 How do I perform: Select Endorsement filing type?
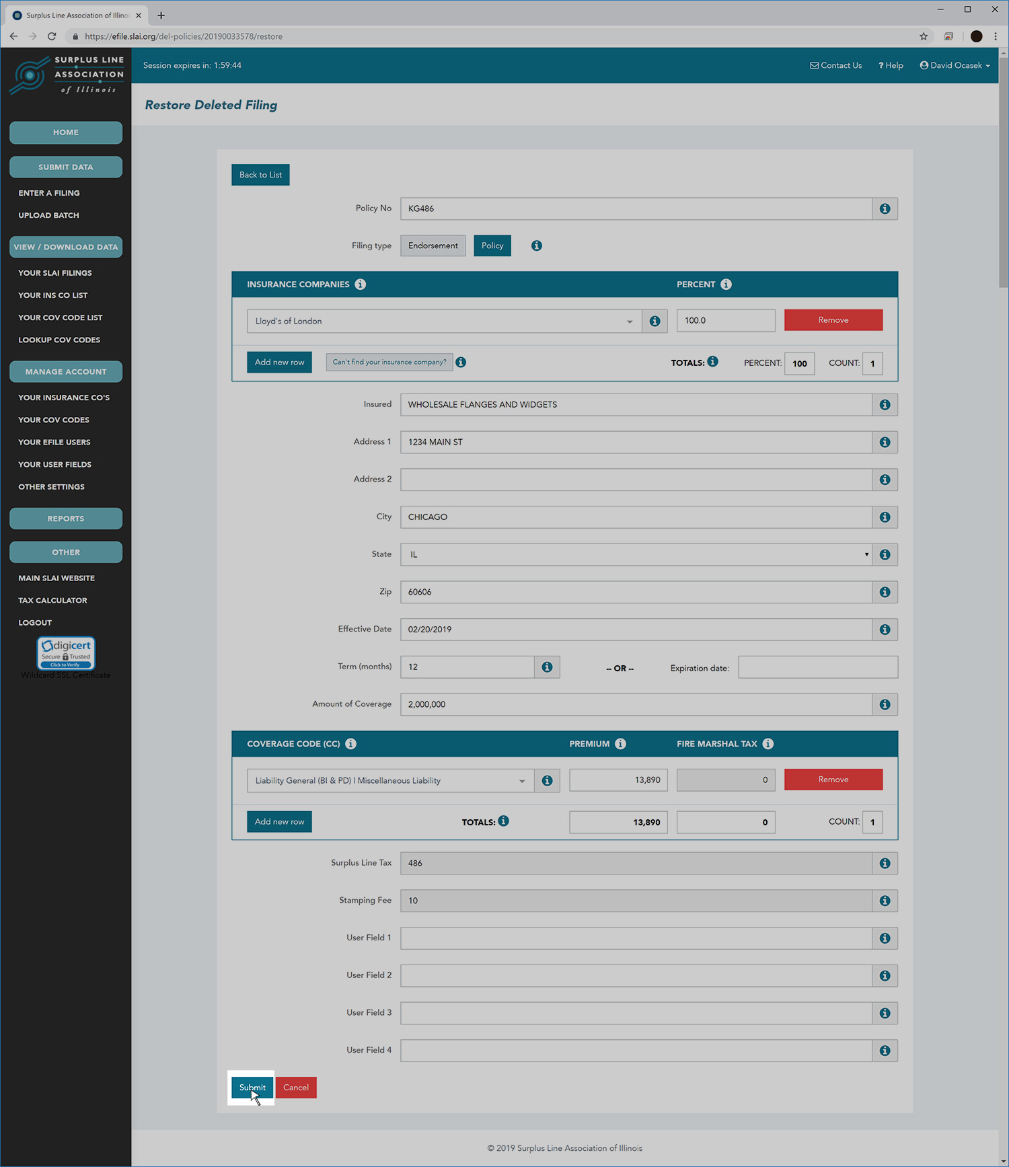tap(433, 246)
